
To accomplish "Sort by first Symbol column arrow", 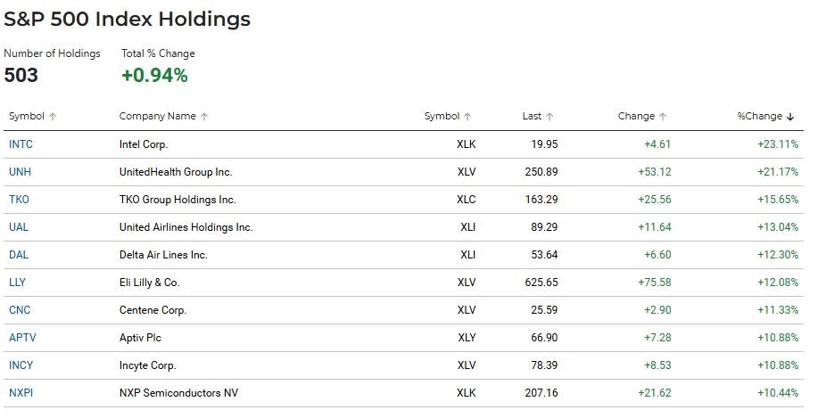I will pyautogui.click(x=53, y=117).
